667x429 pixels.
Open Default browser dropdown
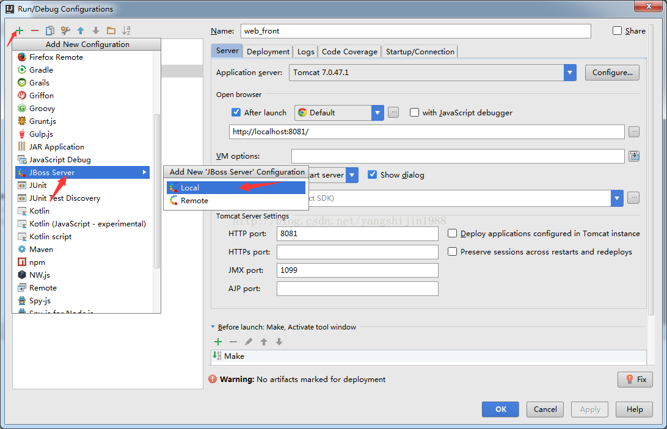point(377,113)
